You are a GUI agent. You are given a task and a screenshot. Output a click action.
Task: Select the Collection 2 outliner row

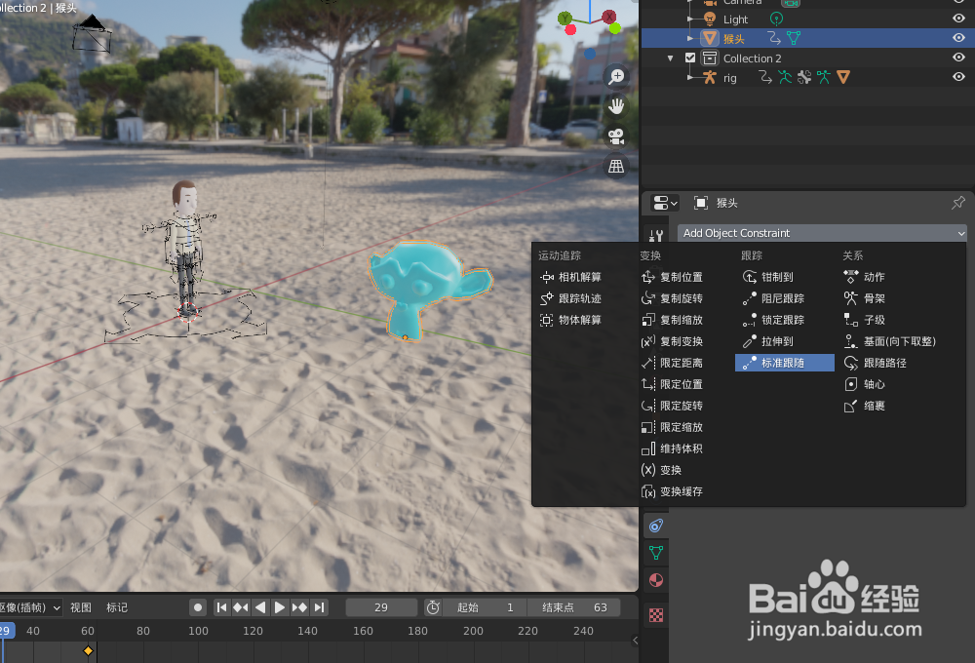[x=806, y=58]
